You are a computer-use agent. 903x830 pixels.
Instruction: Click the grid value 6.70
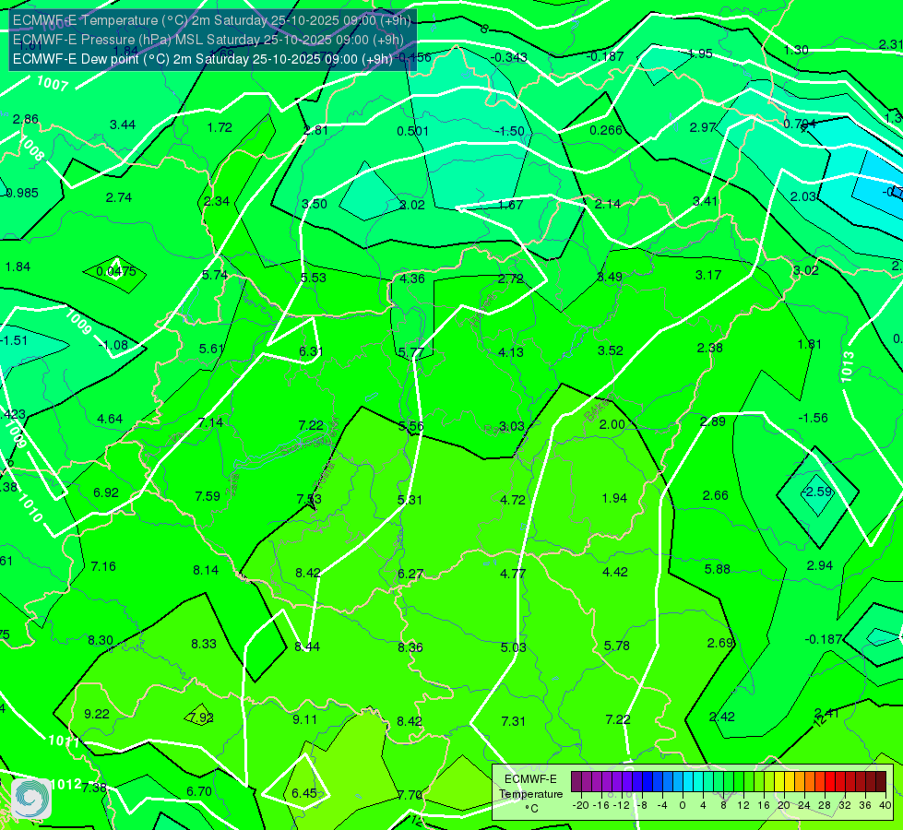tap(199, 792)
